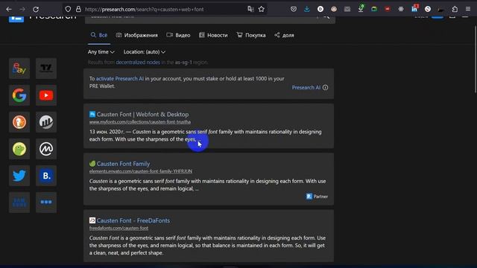Open the Any time filter dropdown
This screenshot has width=477, height=268.
click(x=101, y=52)
